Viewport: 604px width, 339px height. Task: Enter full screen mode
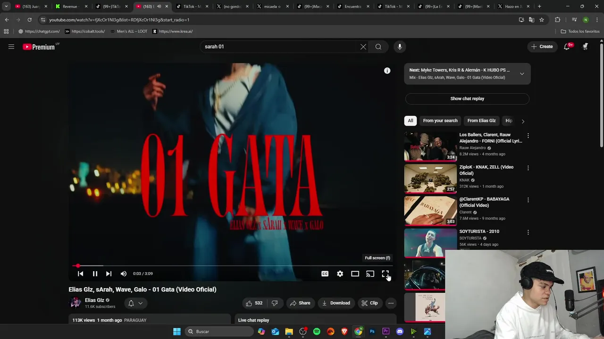[385, 274]
